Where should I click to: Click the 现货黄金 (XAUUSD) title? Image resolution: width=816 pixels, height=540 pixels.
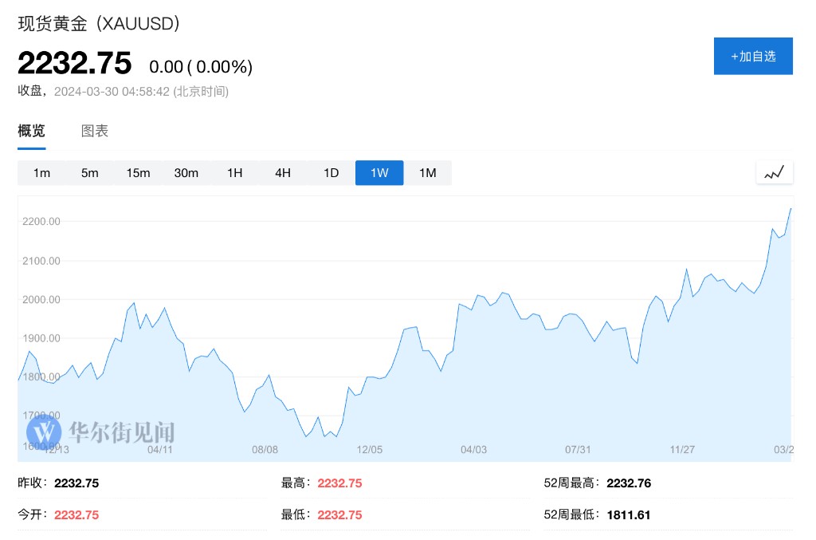[99, 24]
